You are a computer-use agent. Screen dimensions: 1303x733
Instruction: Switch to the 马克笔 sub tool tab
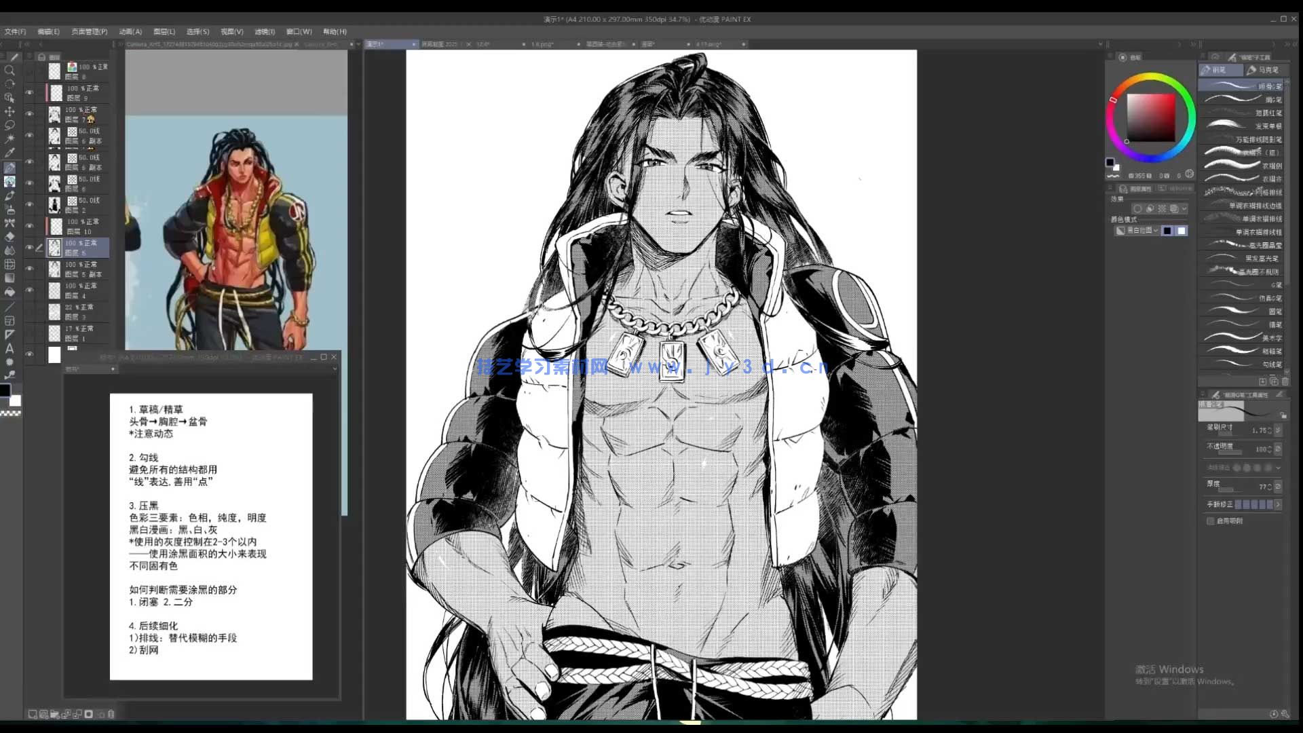click(1262, 70)
